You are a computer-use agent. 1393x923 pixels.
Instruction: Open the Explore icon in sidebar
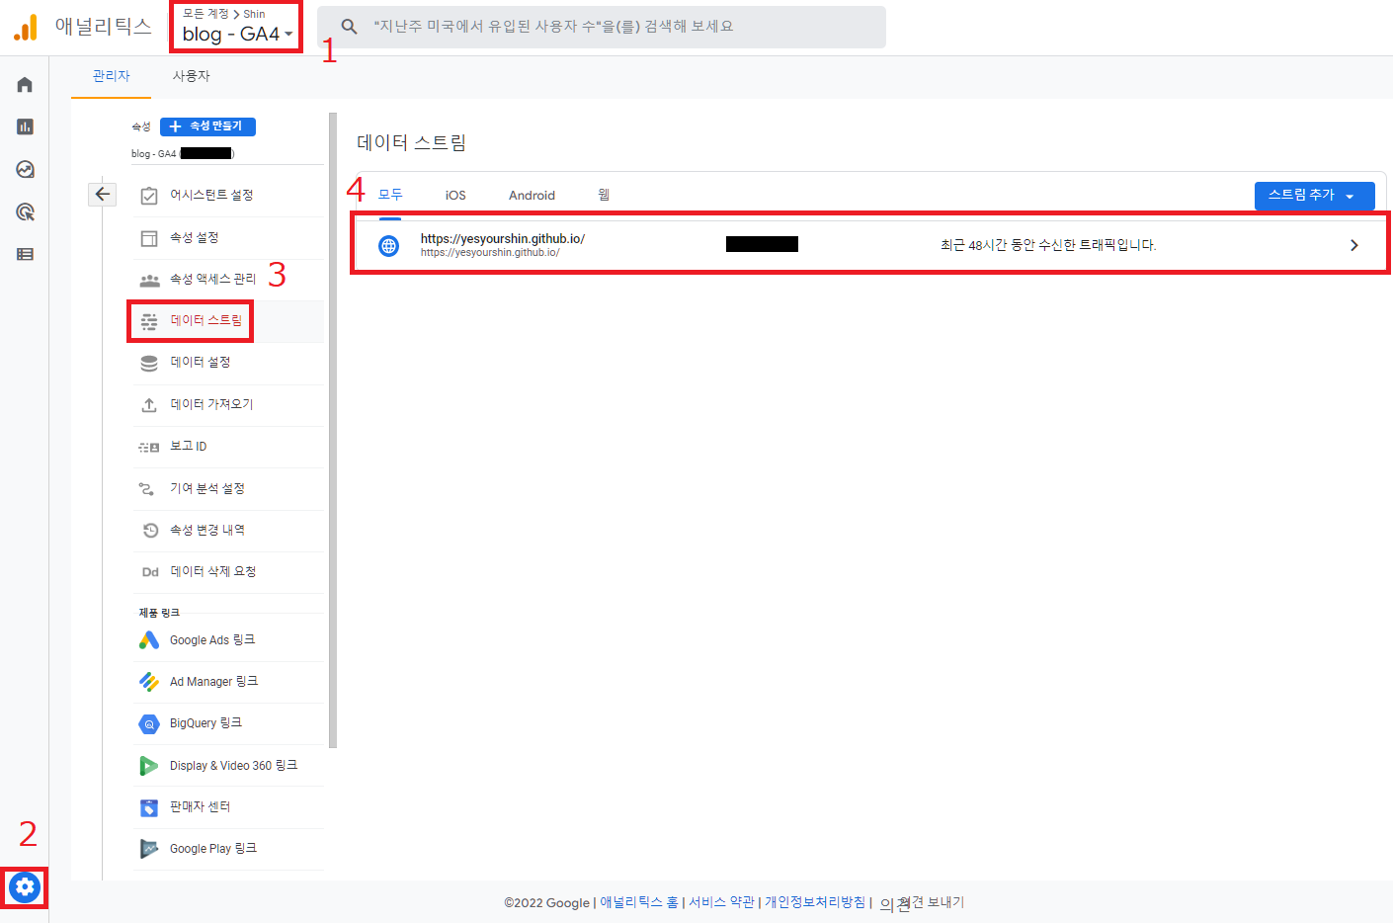click(x=25, y=169)
